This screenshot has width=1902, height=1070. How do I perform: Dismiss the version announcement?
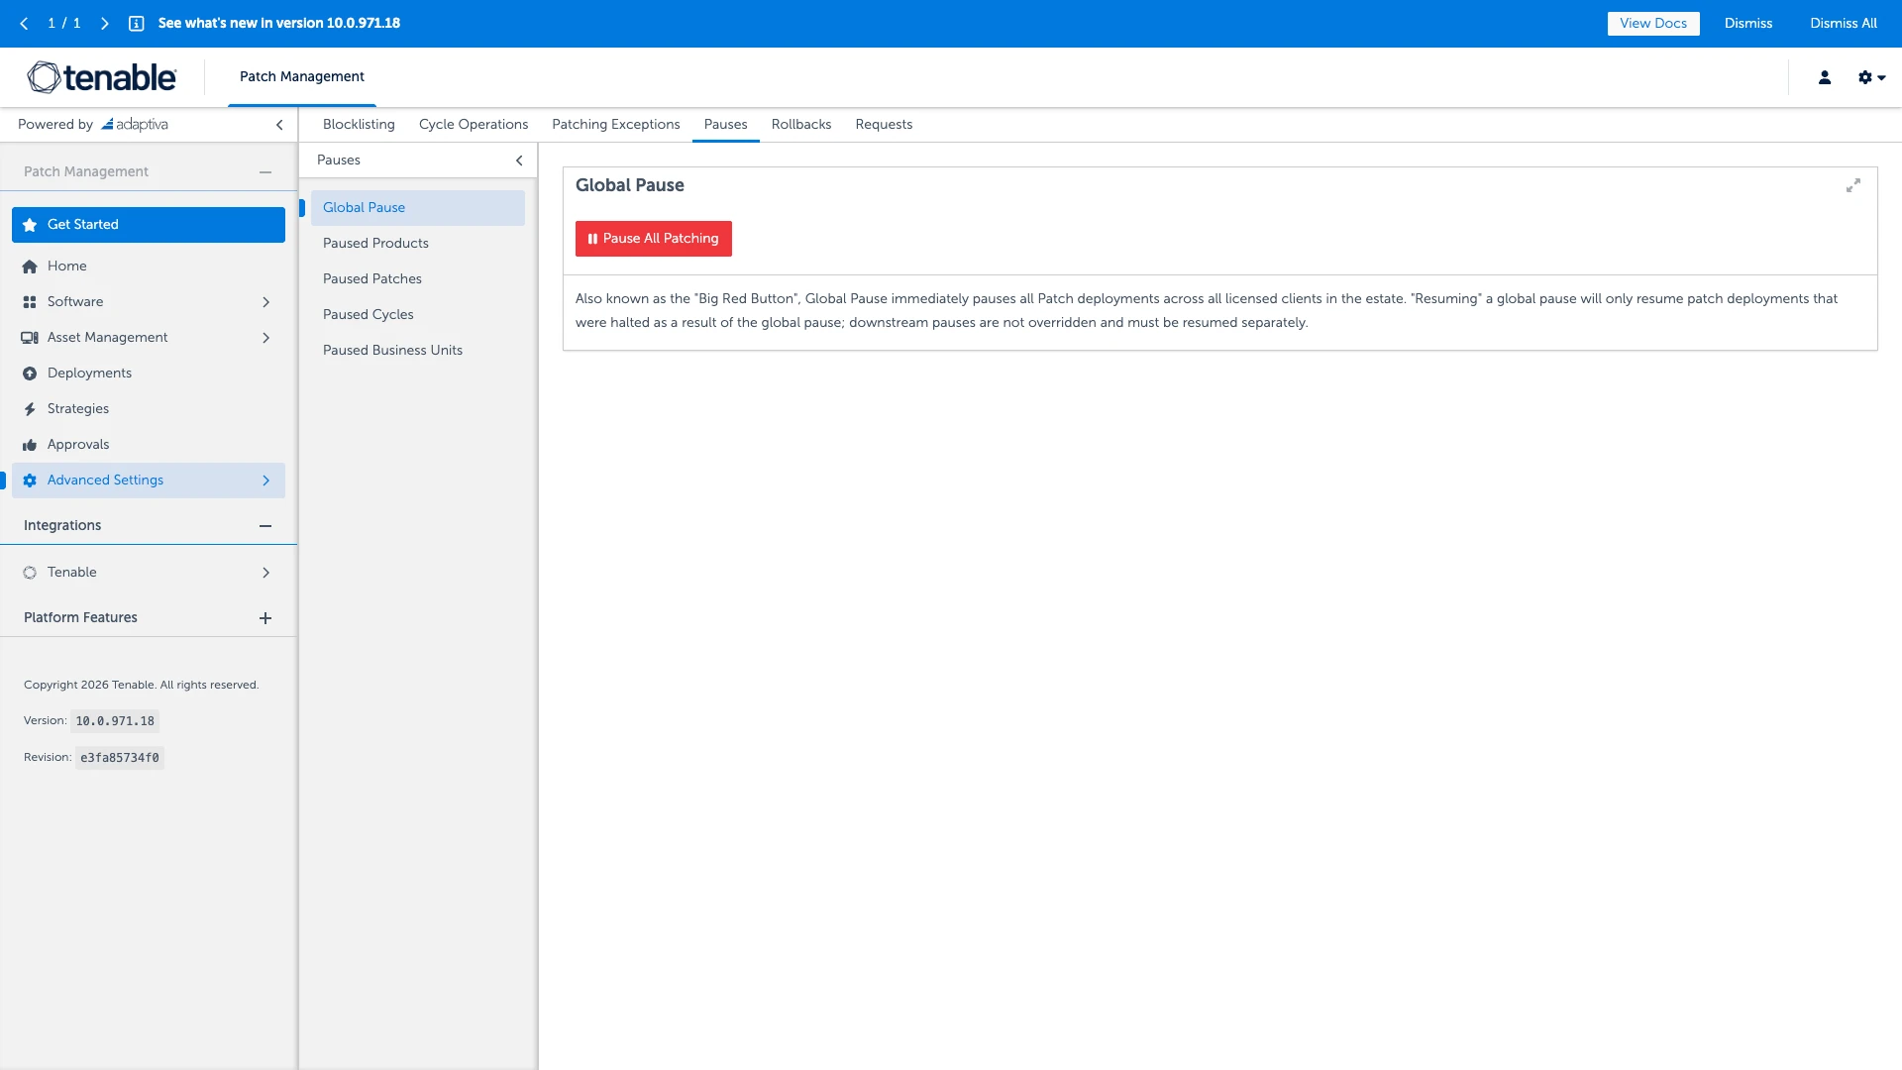[x=1748, y=24]
